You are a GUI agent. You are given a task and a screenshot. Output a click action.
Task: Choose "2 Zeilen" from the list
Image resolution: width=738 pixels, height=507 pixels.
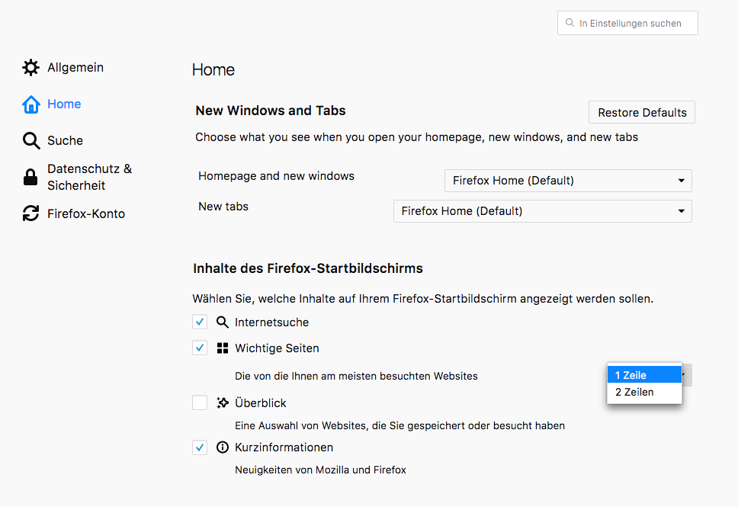point(644,392)
